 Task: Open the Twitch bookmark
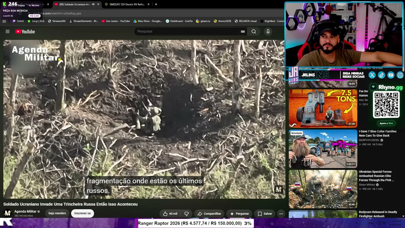pos(18,21)
